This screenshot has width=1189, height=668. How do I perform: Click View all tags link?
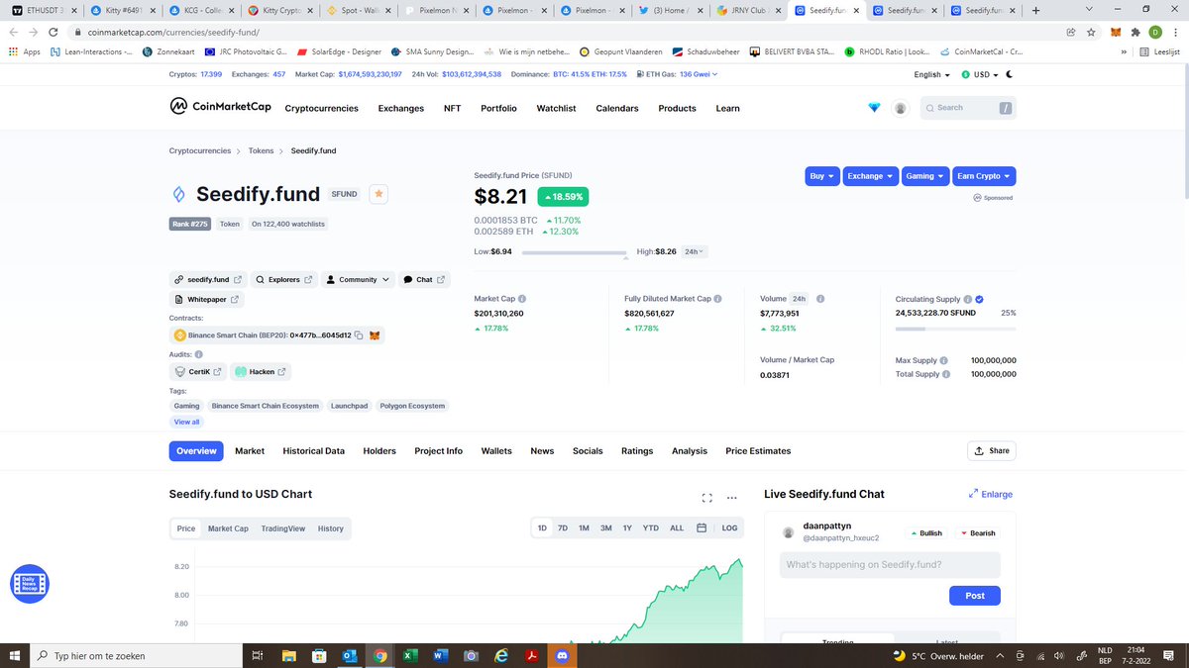tap(186, 422)
